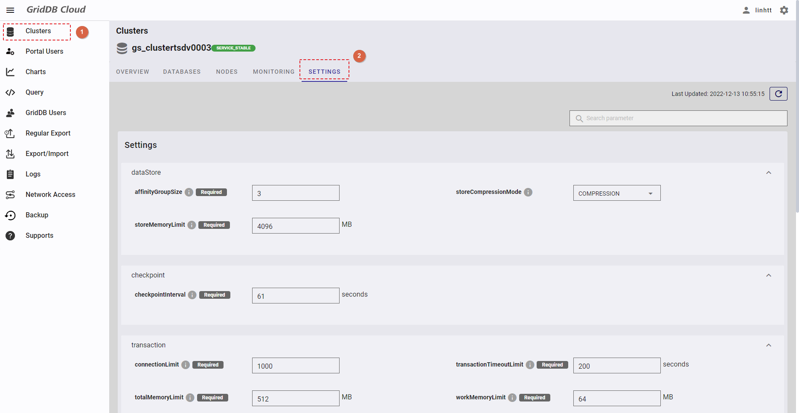Switch to the Databases tab
799x413 pixels.
[182, 72]
